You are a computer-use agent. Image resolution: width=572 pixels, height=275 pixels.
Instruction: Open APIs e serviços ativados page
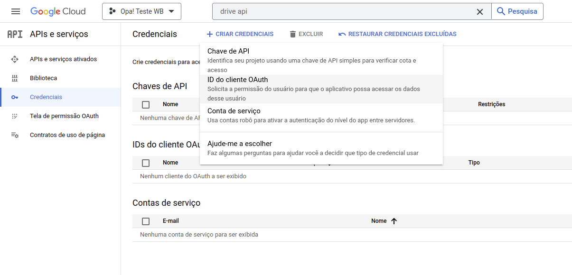60,59
